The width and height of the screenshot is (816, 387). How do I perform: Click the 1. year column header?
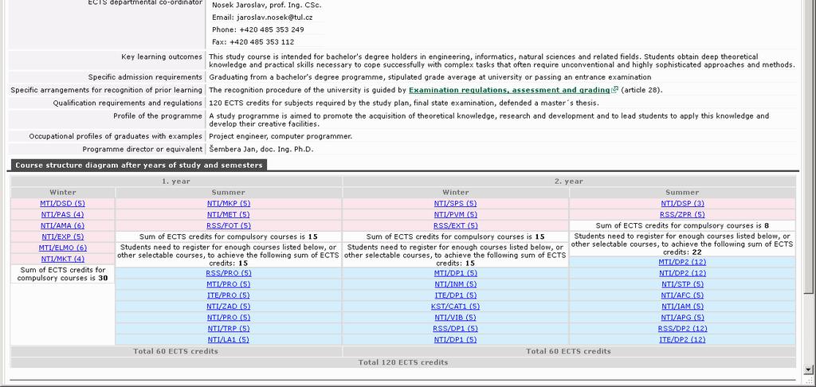(176, 182)
